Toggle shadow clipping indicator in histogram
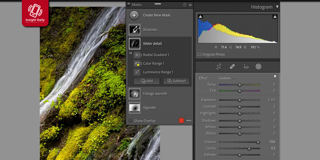This screenshot has height=160, width=320. (x=201, y=17)
